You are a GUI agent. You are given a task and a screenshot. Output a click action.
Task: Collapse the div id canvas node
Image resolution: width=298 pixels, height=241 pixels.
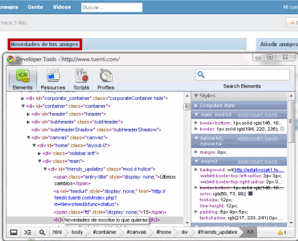28,138
